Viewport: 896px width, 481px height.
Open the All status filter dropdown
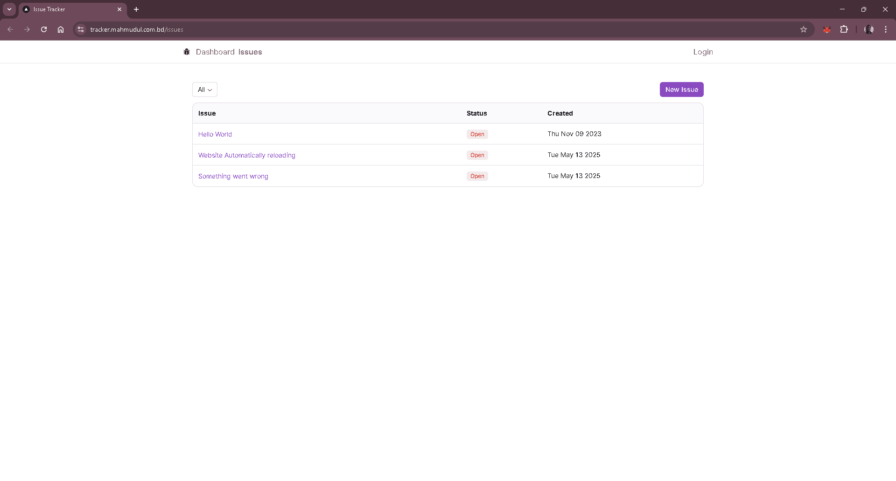click(204, 89)
